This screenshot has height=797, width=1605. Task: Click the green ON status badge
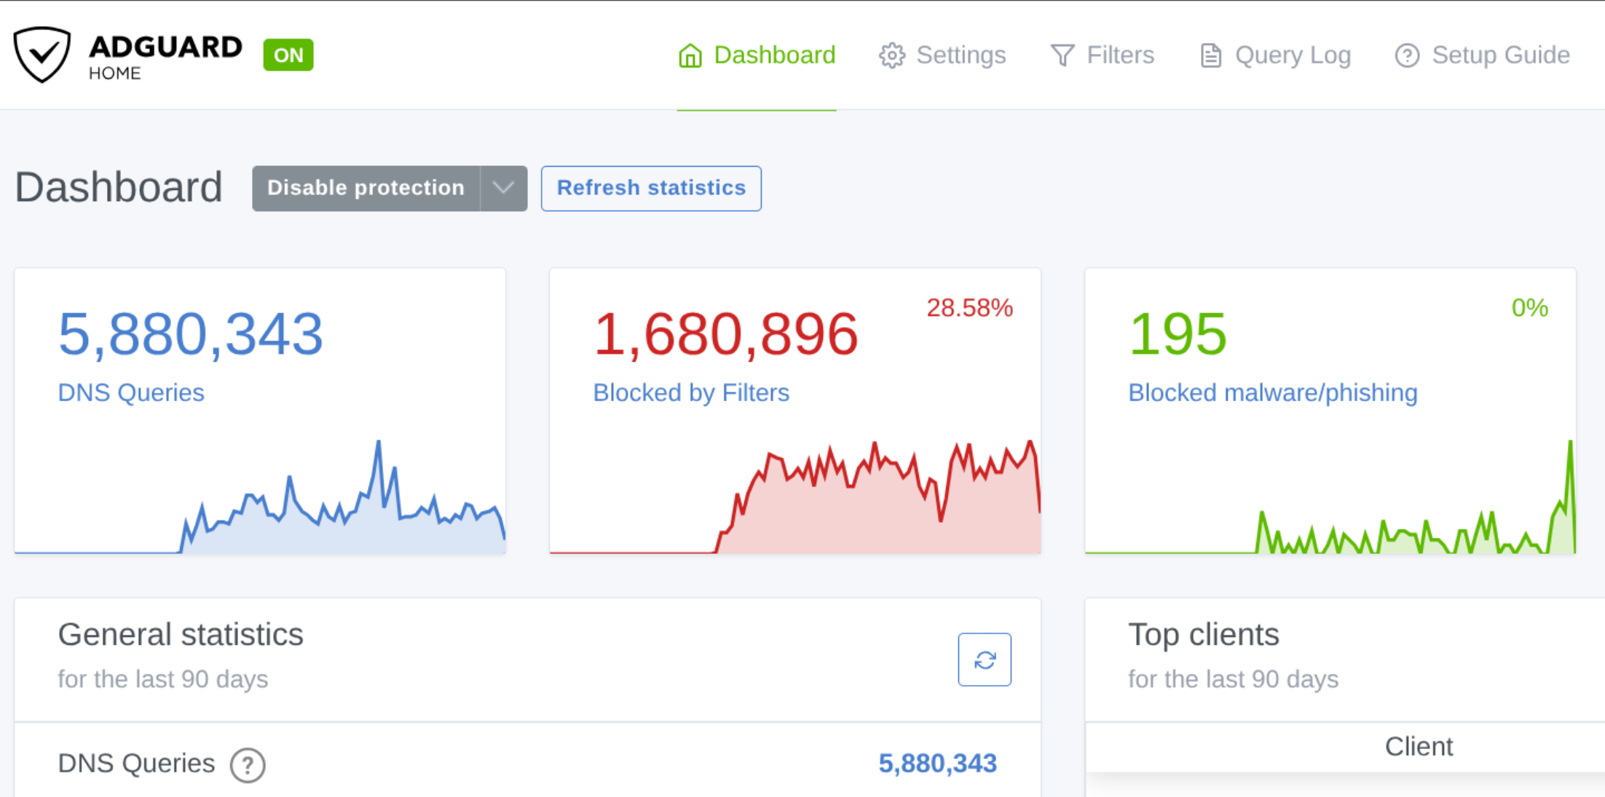pos(288,55)
